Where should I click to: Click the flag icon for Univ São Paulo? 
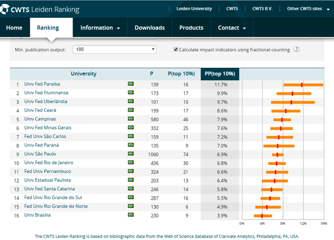pyautogui.click(x=130, y=154)
